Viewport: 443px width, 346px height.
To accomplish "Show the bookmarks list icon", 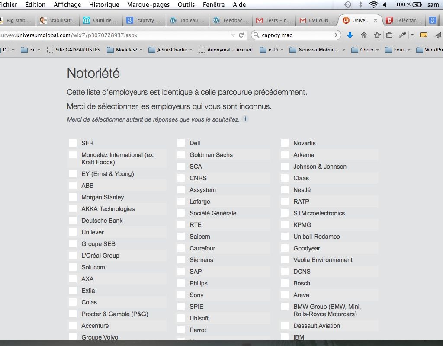I will pyautogui.click(x=389, y=35).
